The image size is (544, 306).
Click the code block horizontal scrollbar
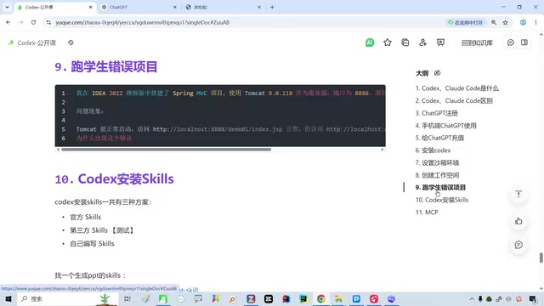pyautogui.click(x=167, y=150)
